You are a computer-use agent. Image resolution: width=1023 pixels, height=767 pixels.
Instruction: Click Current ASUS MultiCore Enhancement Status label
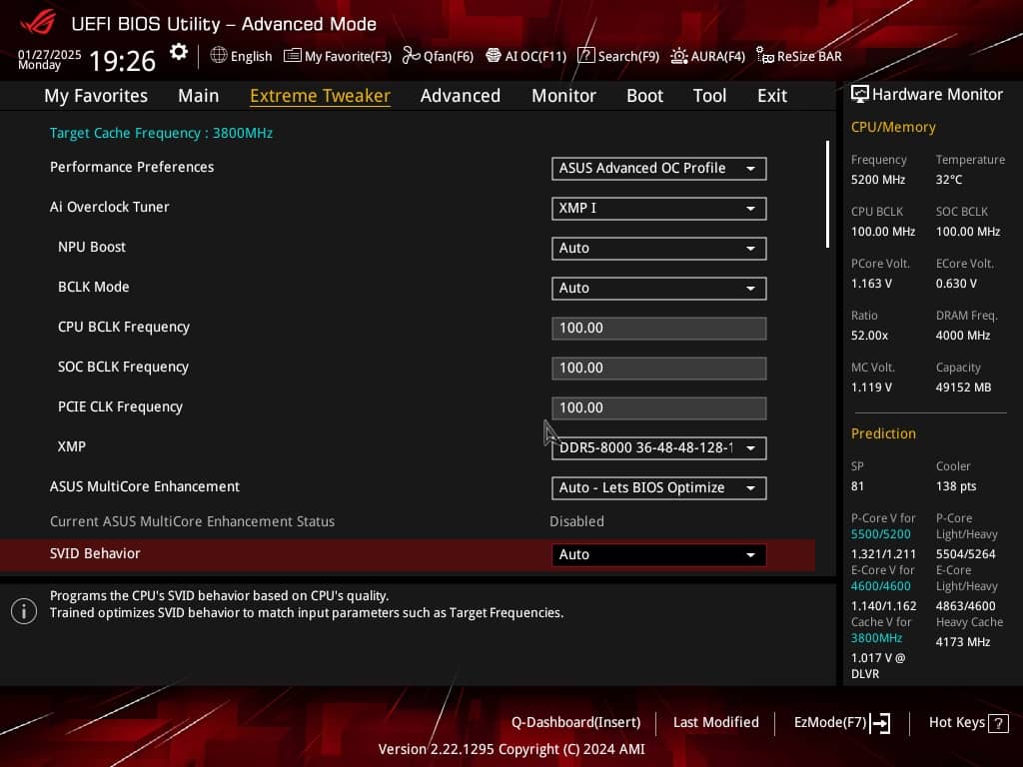click(192, 521)
